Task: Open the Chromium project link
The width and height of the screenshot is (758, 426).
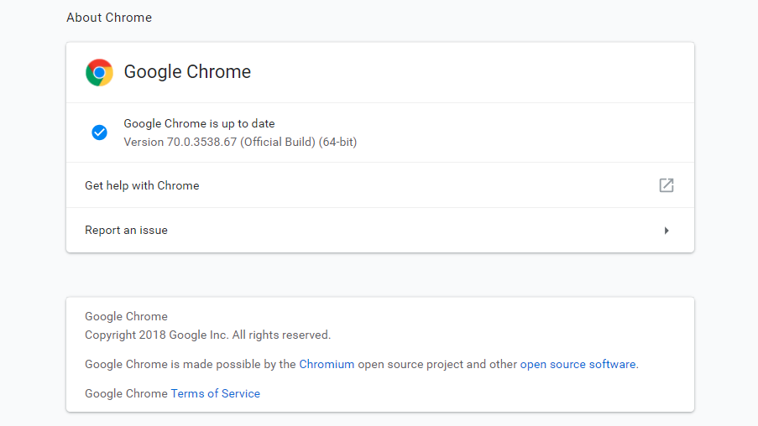Action: (x=327, y=364)
